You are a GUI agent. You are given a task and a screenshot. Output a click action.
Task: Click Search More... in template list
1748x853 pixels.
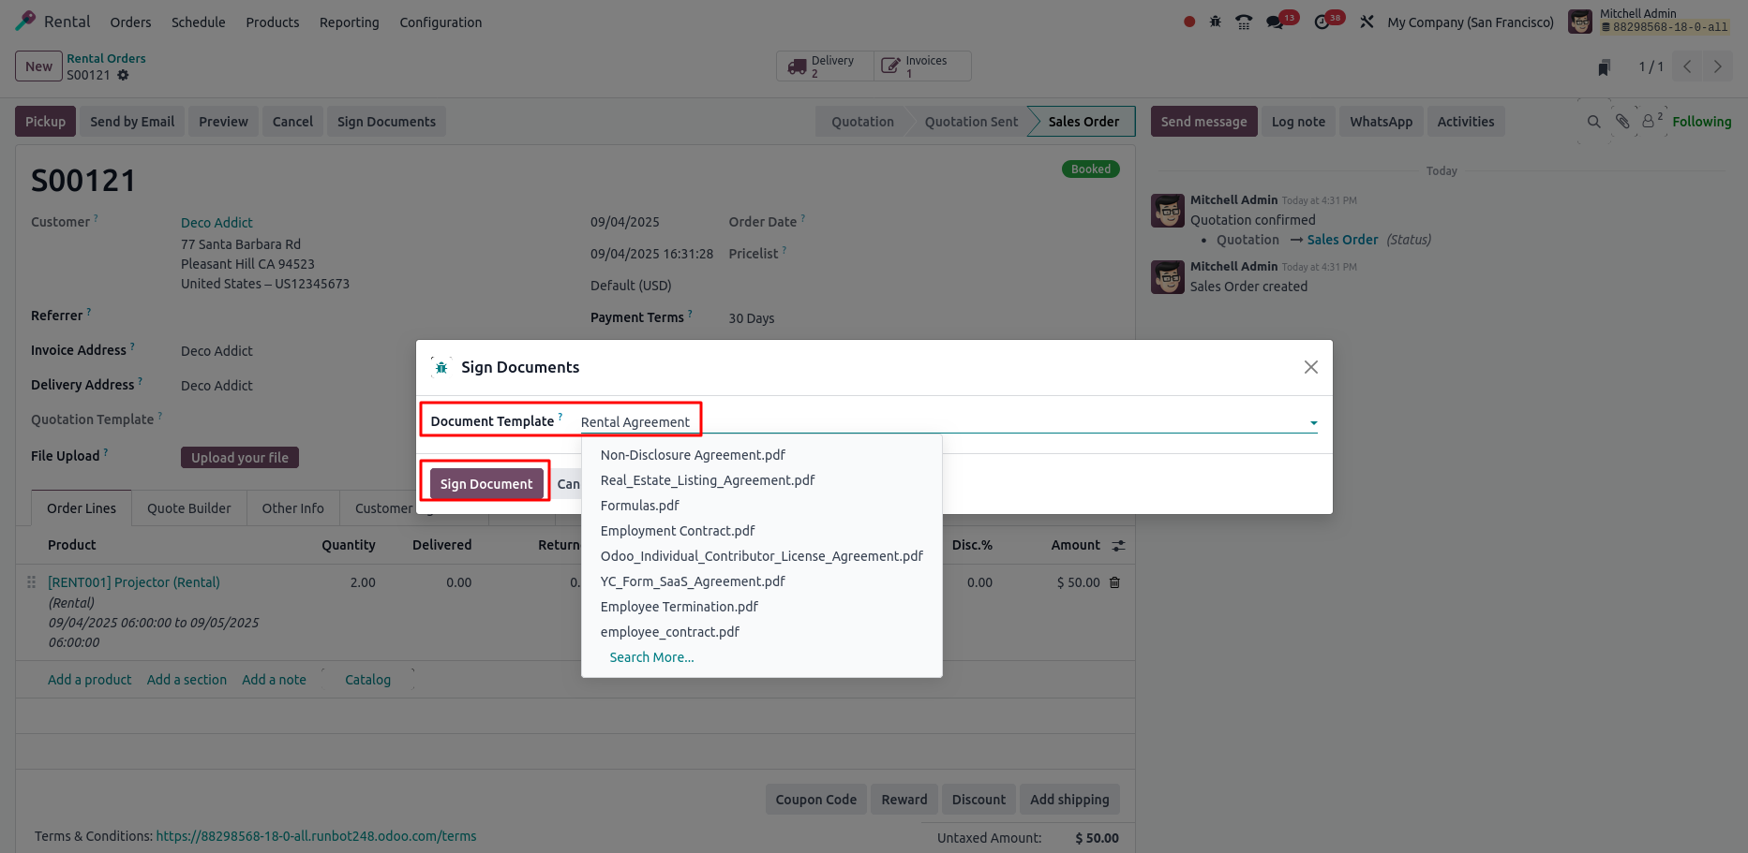[x=651, y=657]
